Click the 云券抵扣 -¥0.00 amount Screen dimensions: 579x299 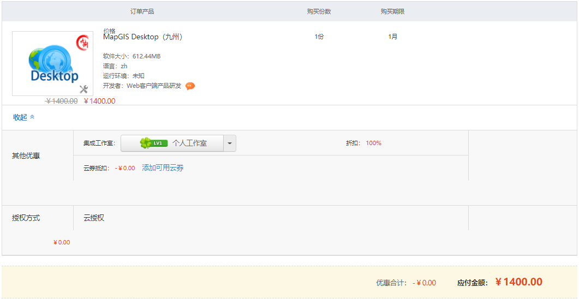coord(125,169)
